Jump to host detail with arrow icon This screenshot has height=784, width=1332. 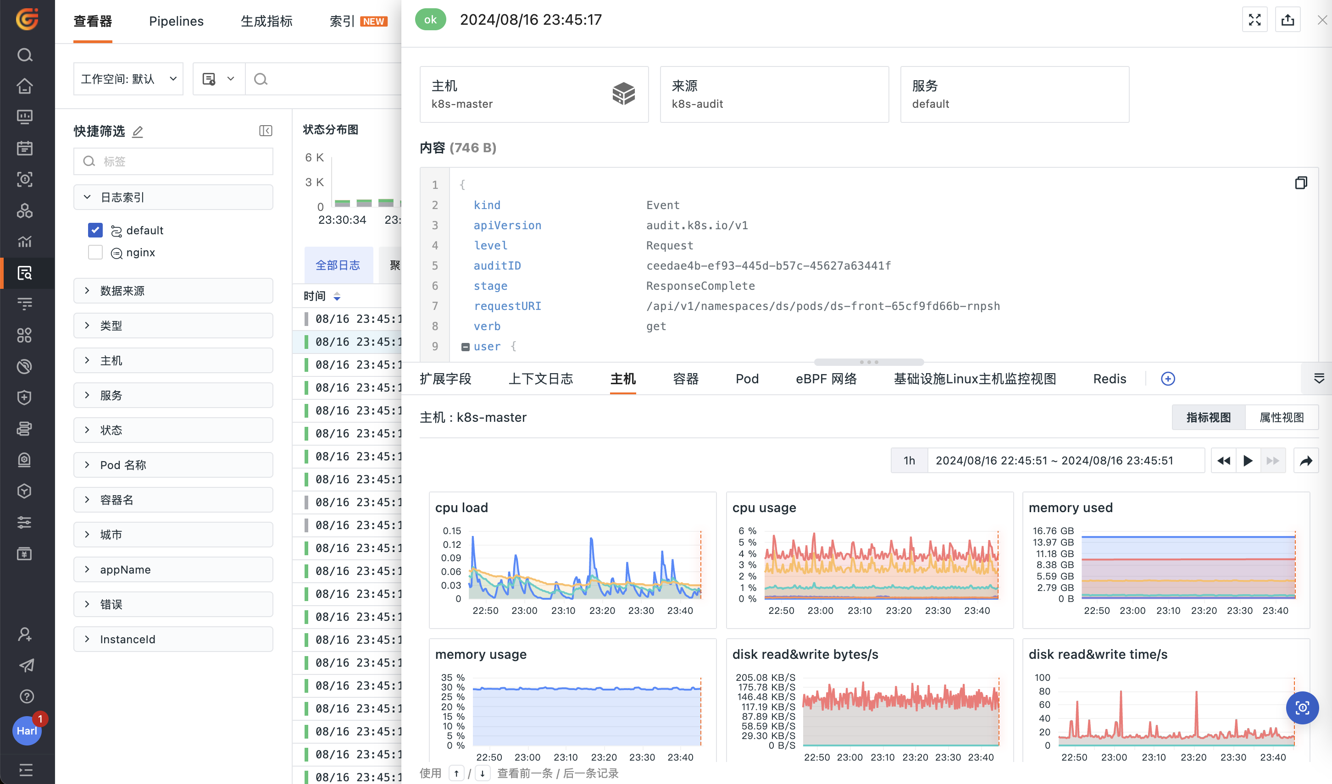pyautogui.click(x=1305, y=461)
